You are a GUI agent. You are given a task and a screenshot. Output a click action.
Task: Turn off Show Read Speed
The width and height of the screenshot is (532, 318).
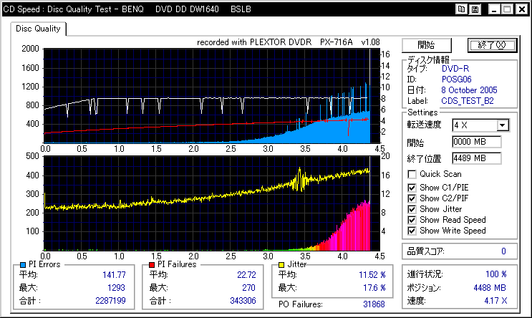pyautogui.click(x=412, y=220)
